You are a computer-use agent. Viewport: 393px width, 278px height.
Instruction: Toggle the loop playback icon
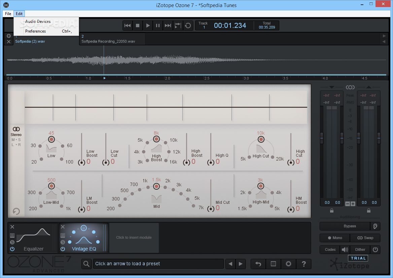coord(188,26)
